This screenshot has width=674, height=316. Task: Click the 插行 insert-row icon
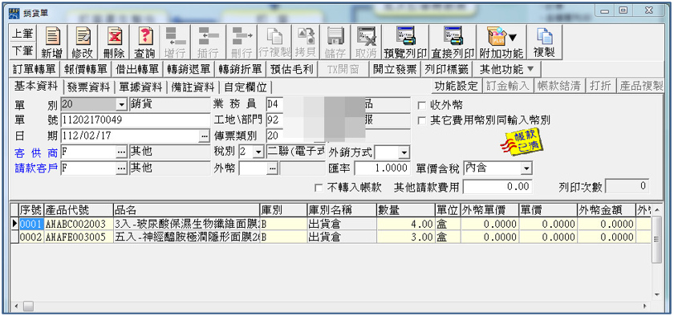(208, 42)
